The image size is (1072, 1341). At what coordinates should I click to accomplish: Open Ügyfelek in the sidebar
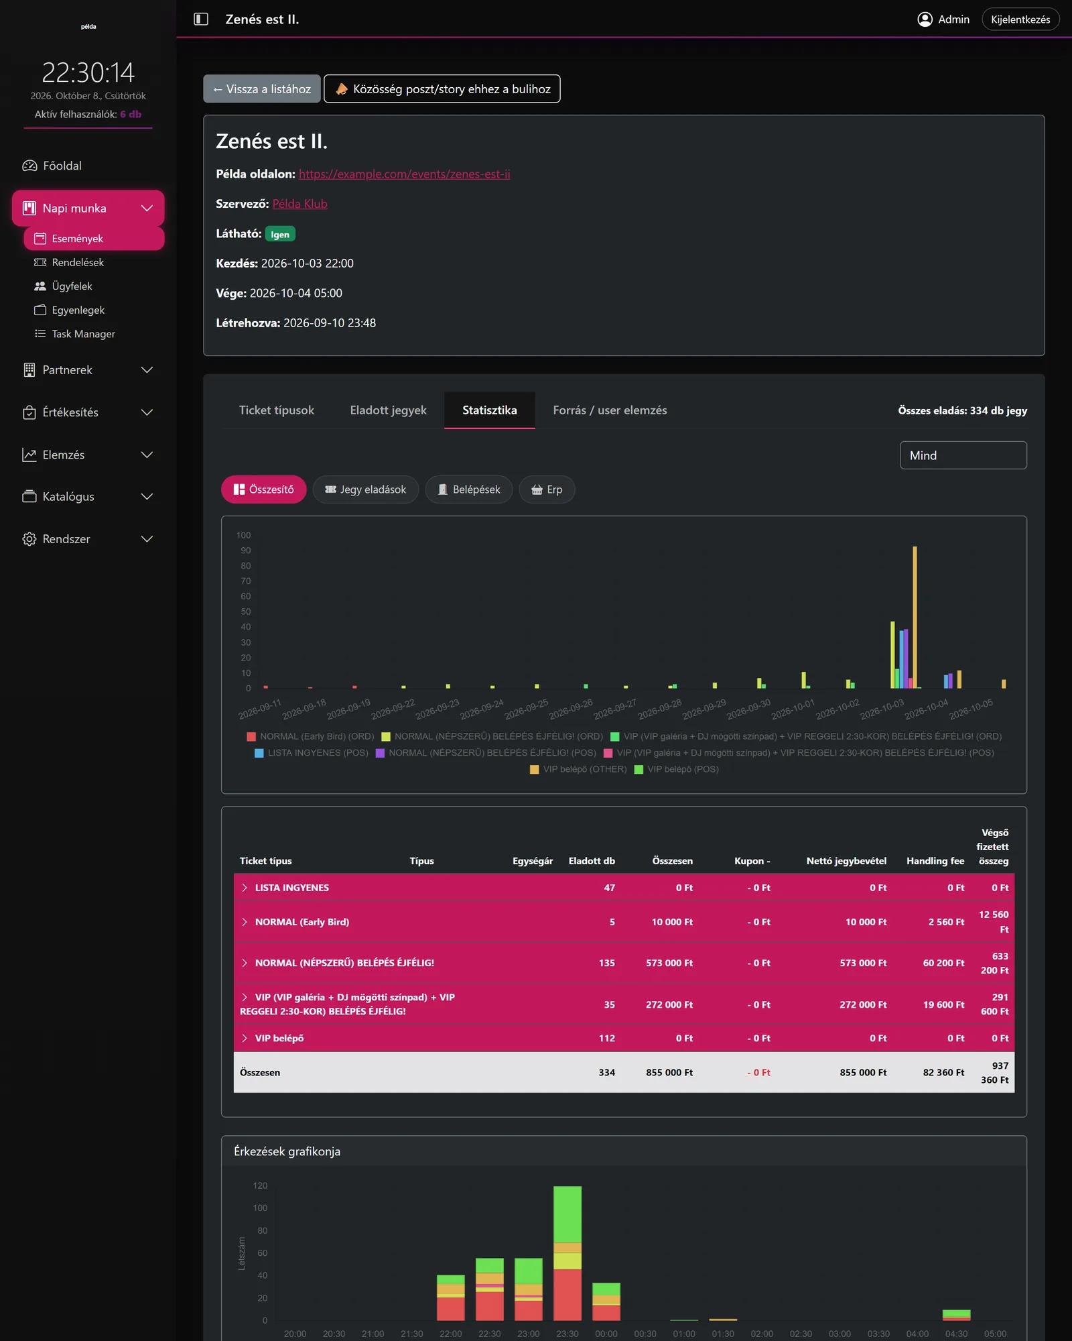coord(94,286)
